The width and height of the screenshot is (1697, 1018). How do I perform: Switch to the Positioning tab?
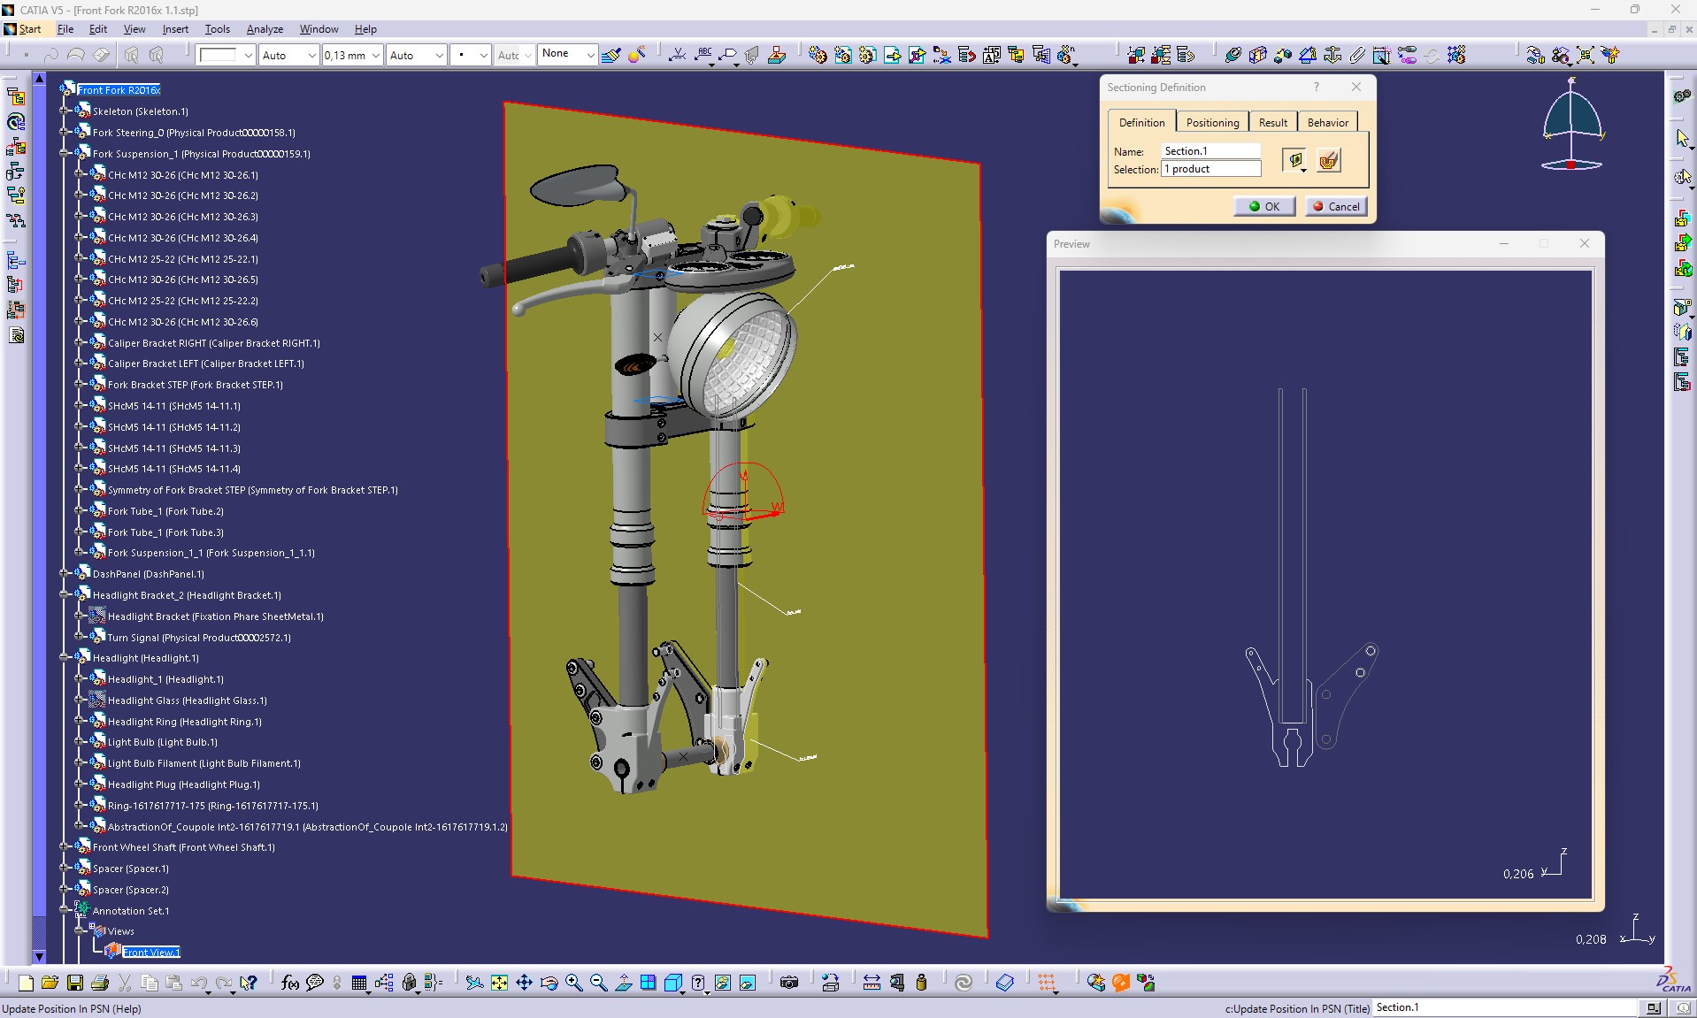(1212, 123)
